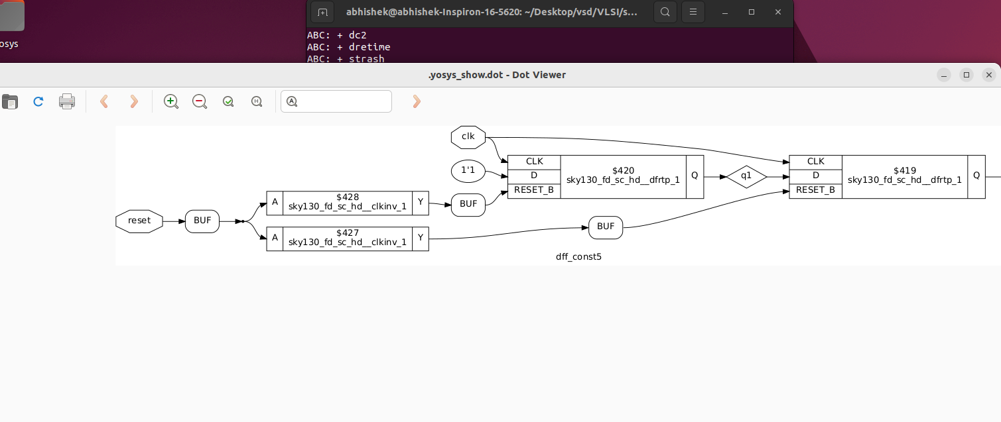Select the clk port node
This screenshot has width=1001, height=422.
coord(468,137)
